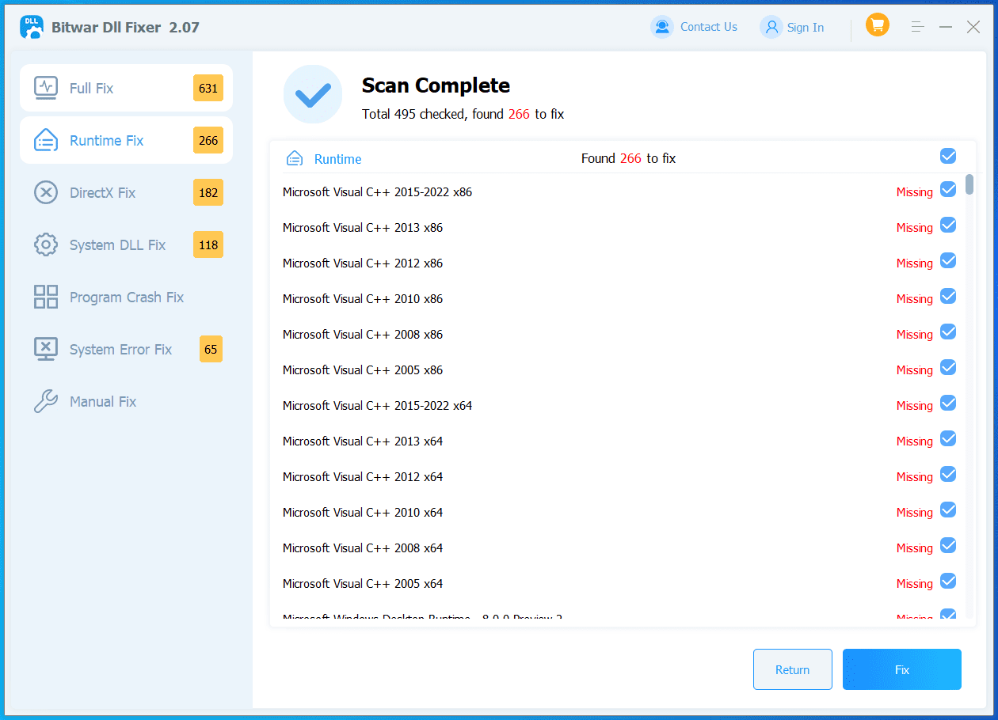Open the Contact Us link
The image size is (998, 720).
709,27
